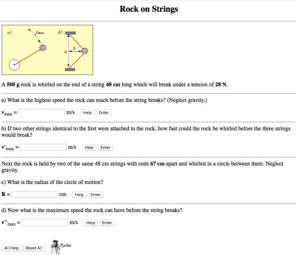Click Help for part b
The width and height of the screenshot is (297, 255).
[89, 147]
